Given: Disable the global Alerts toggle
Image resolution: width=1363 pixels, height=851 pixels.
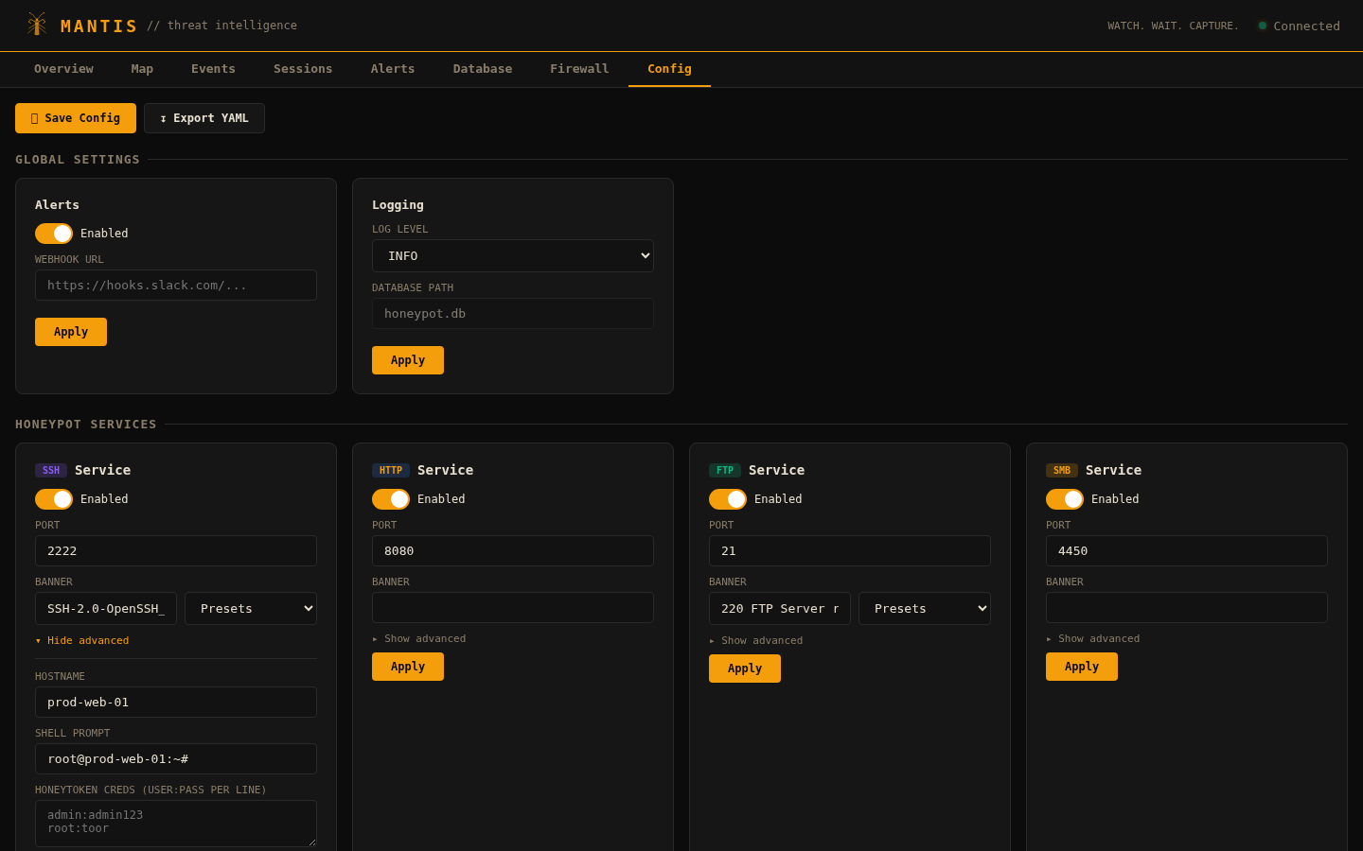Looking at the screenshot, I should click(x=54, y=234).
